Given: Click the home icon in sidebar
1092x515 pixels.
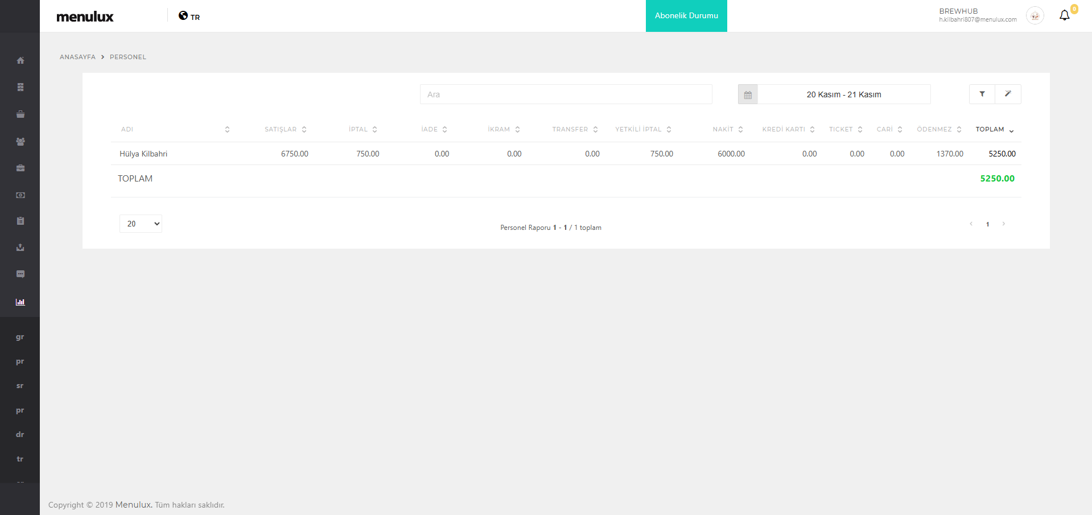Looking at the screenshot, I should coord(20,60).
